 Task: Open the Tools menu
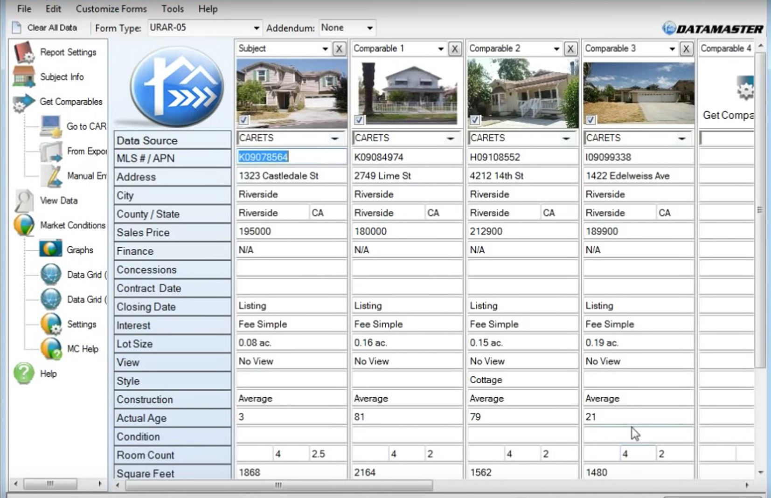pos(172,8)
